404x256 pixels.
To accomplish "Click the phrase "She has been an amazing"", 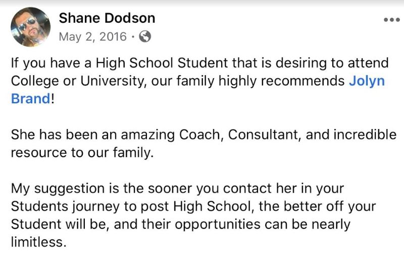I will coord(93,135).
